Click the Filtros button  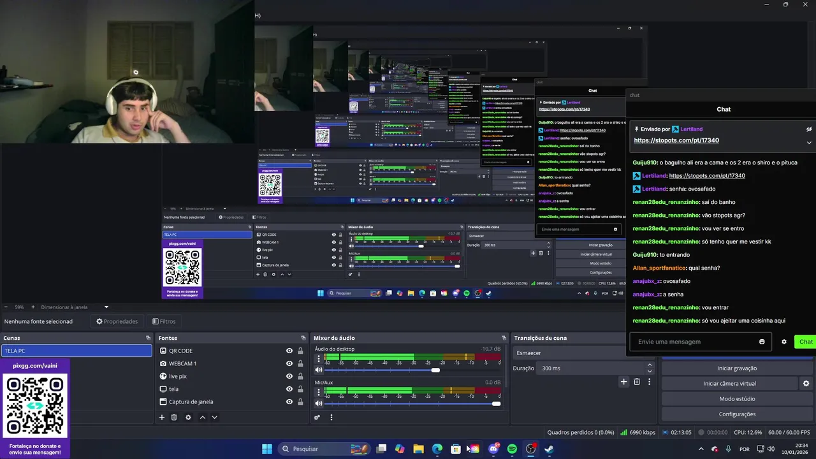click(x=164, y=321)
